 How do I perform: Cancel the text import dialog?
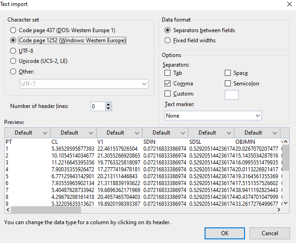tap(269, 233)
